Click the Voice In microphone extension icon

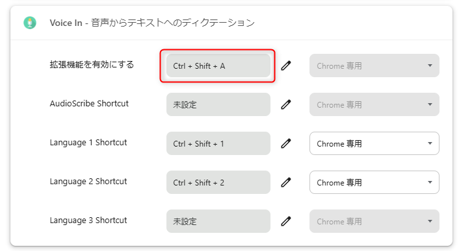[30, 23]
